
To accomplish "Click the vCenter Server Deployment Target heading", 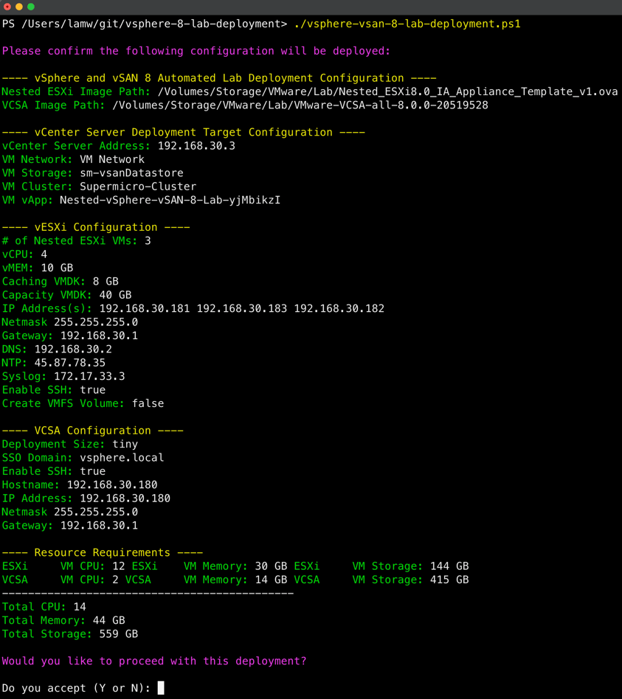I will (184, 133).
